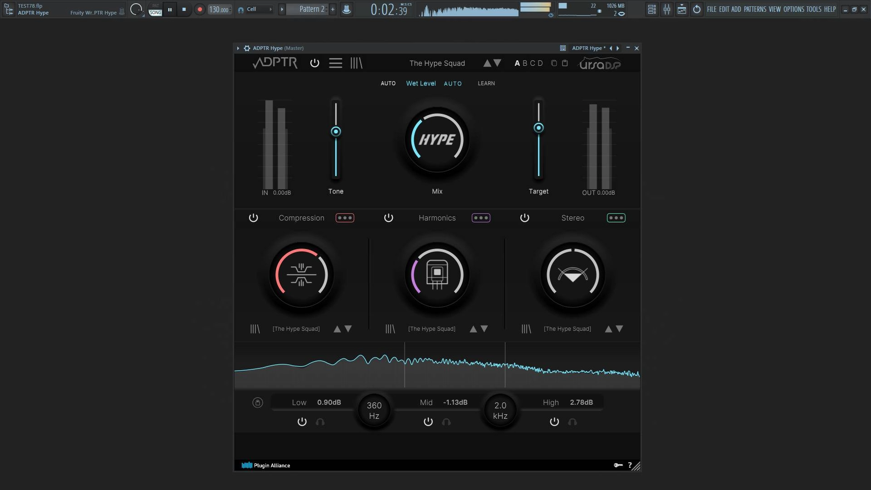Open Harmonics advanced options dots
Screen dimensions: 871x490
[x=481, y=218]
